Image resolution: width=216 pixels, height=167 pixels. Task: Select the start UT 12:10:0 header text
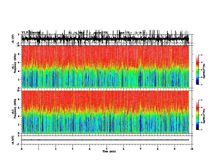pyautogui.click(x=132, y=33)
